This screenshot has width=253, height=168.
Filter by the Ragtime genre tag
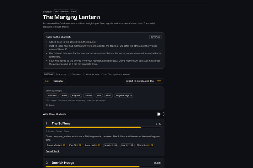coord(76,96)
